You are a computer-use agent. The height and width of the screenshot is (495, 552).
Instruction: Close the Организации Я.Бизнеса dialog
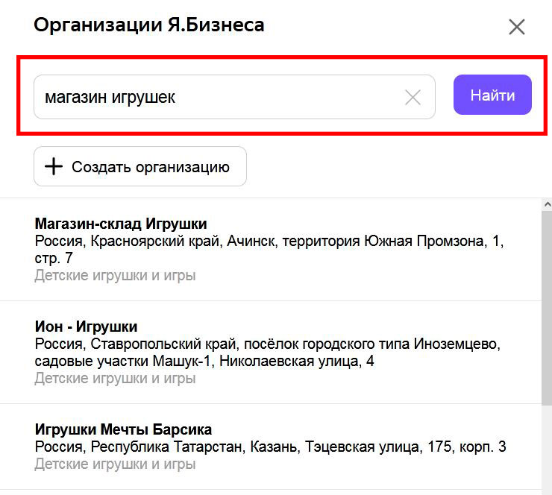point(516,27)
